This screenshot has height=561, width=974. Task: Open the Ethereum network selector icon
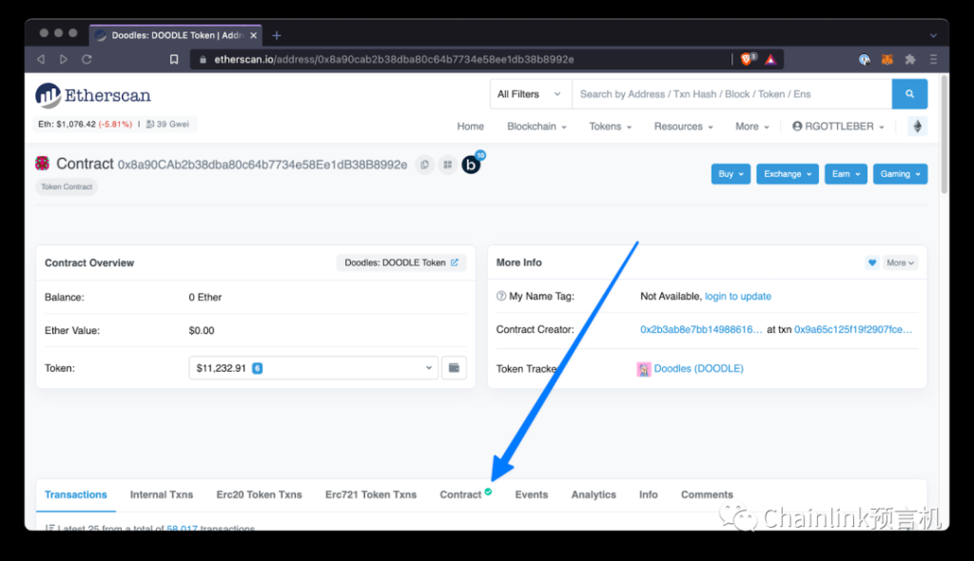coord(918,126)
